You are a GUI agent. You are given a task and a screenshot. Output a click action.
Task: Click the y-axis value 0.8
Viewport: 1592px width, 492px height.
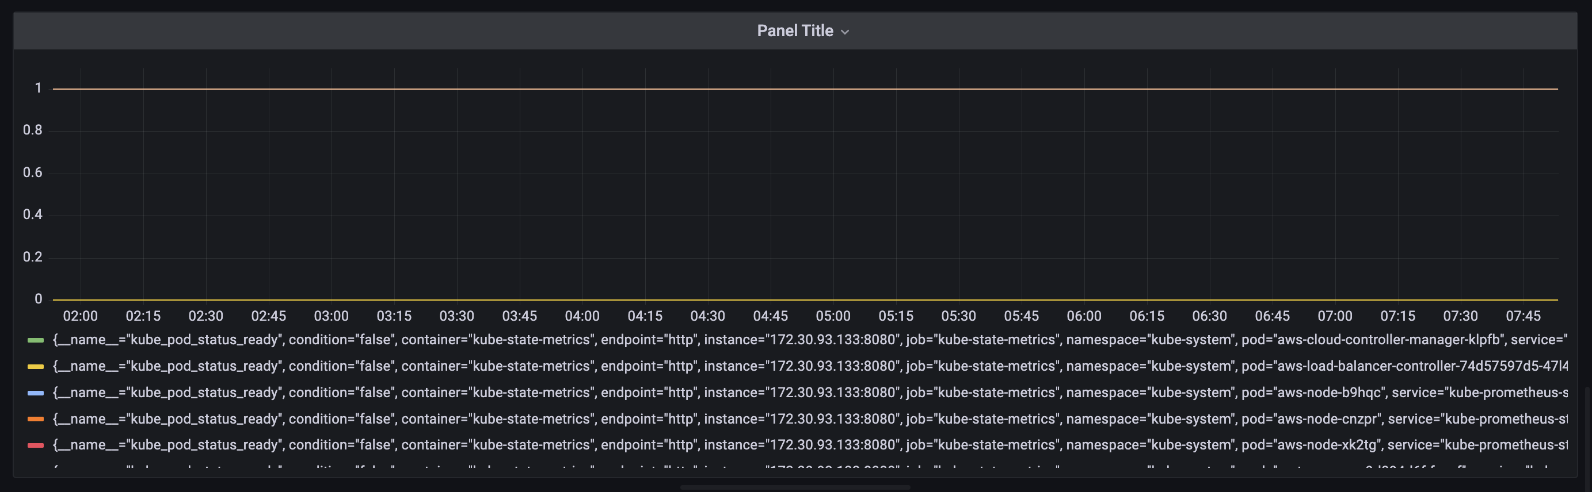33,130
